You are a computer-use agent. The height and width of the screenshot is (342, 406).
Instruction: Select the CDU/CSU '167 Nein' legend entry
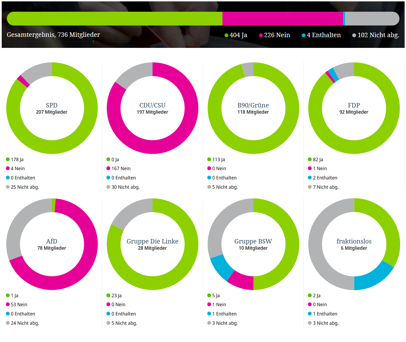(x=118, y=168)
